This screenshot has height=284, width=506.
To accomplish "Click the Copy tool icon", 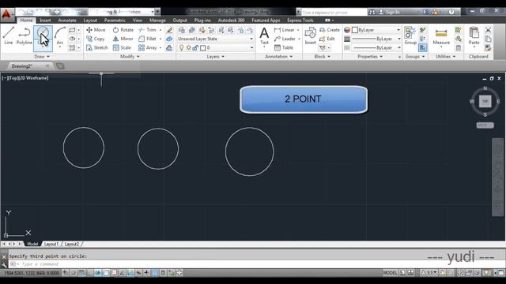I will (89, 39).
